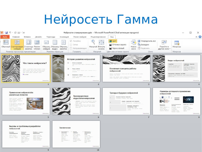
Task: Open Образец слайдов master view
Action: point(46,45)
